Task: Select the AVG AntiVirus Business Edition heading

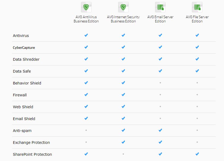Action: (x=86, y=19)
